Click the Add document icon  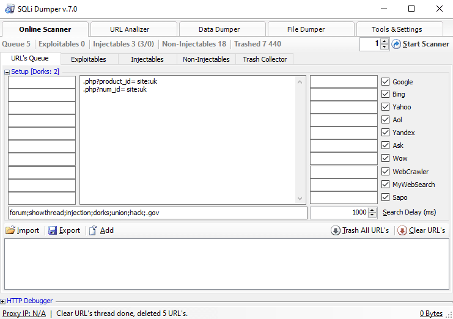[93, 230]
